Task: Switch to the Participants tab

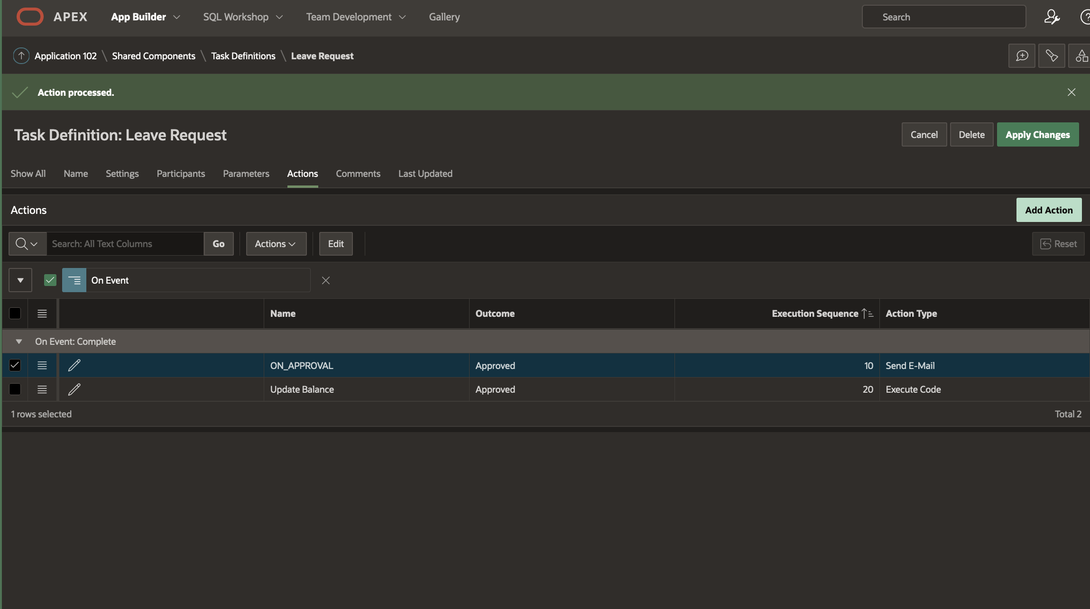Action: tap(181, 174)
